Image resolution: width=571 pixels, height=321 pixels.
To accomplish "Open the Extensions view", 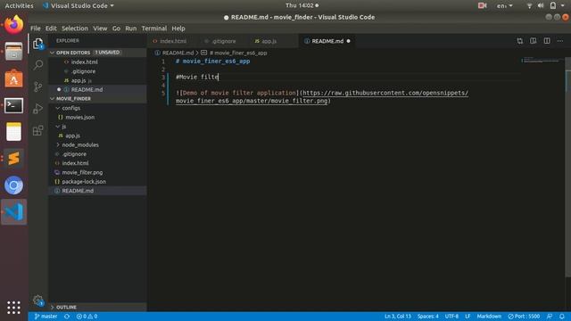I will click(x=37, y=130).
